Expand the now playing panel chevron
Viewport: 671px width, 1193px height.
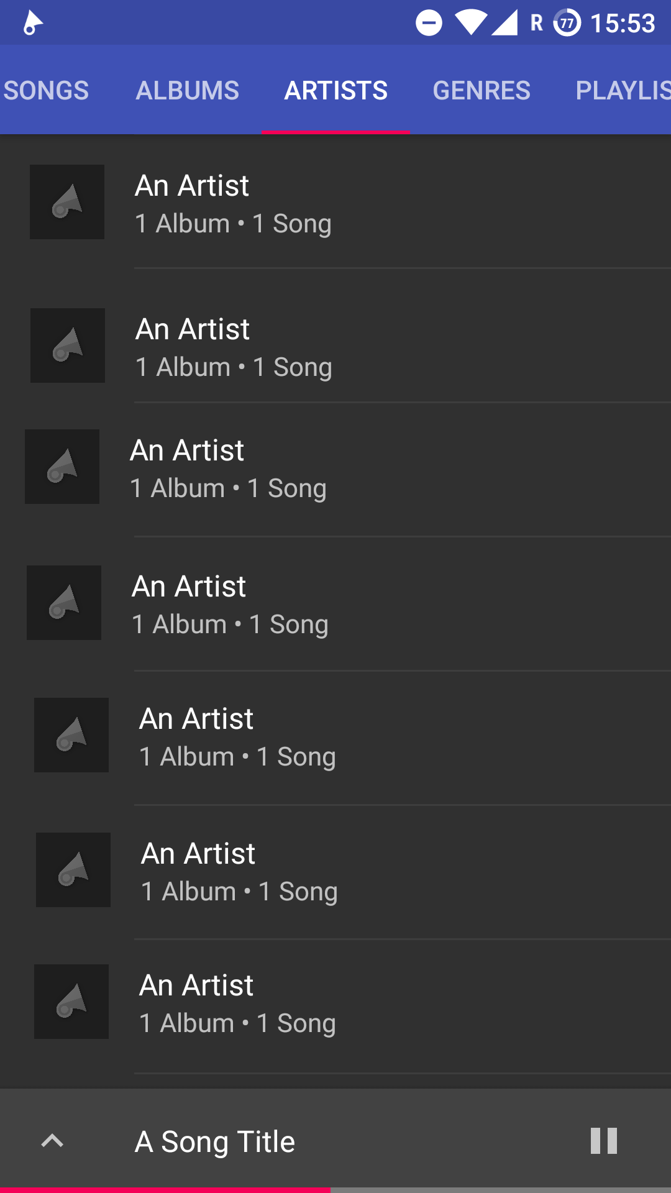pyautogui.click(x=52, y=1141)
